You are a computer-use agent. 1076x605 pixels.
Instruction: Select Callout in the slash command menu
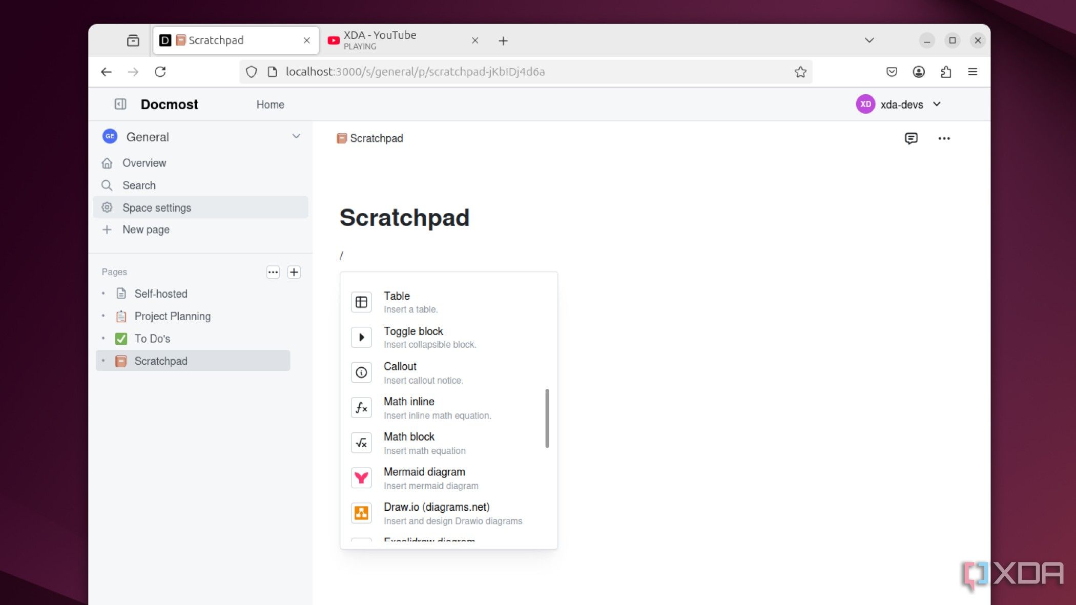tap(448, 372)
